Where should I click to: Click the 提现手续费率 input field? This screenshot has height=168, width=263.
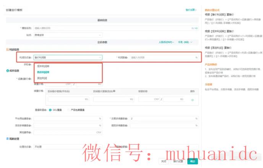coord(164,126)
